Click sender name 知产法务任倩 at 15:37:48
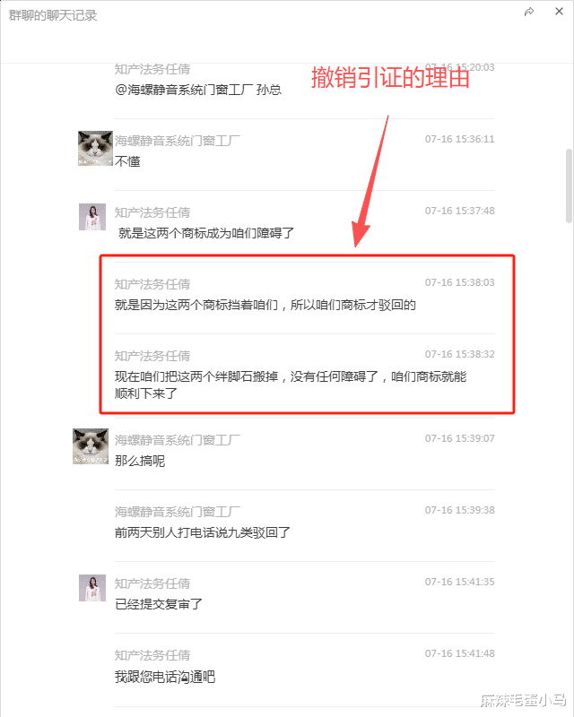The height and width of the screenshot is (717, 574). [x=152, y=212]
